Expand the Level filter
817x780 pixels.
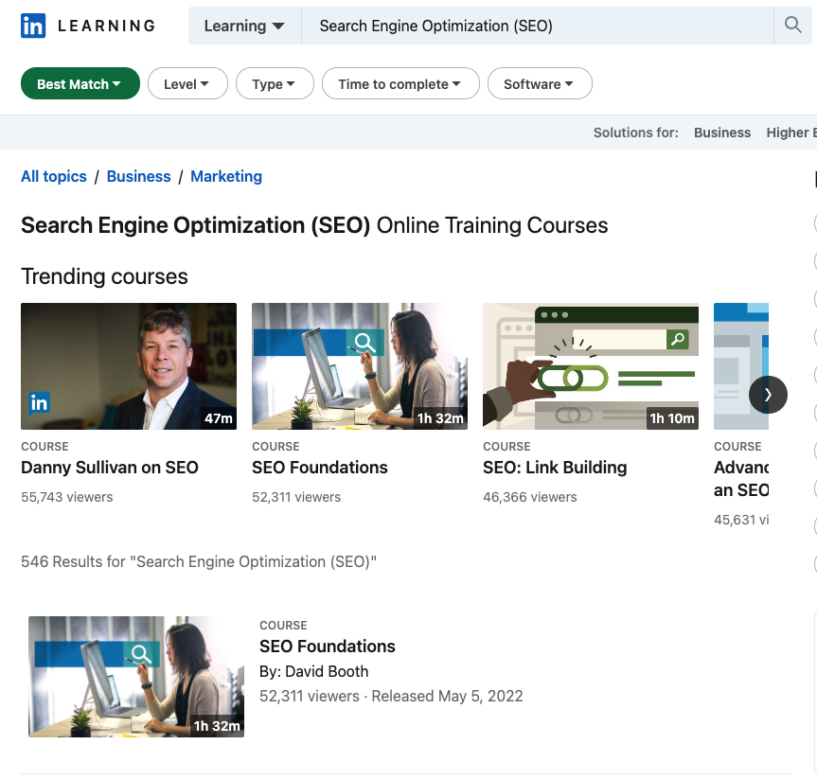tap(187, 83)
